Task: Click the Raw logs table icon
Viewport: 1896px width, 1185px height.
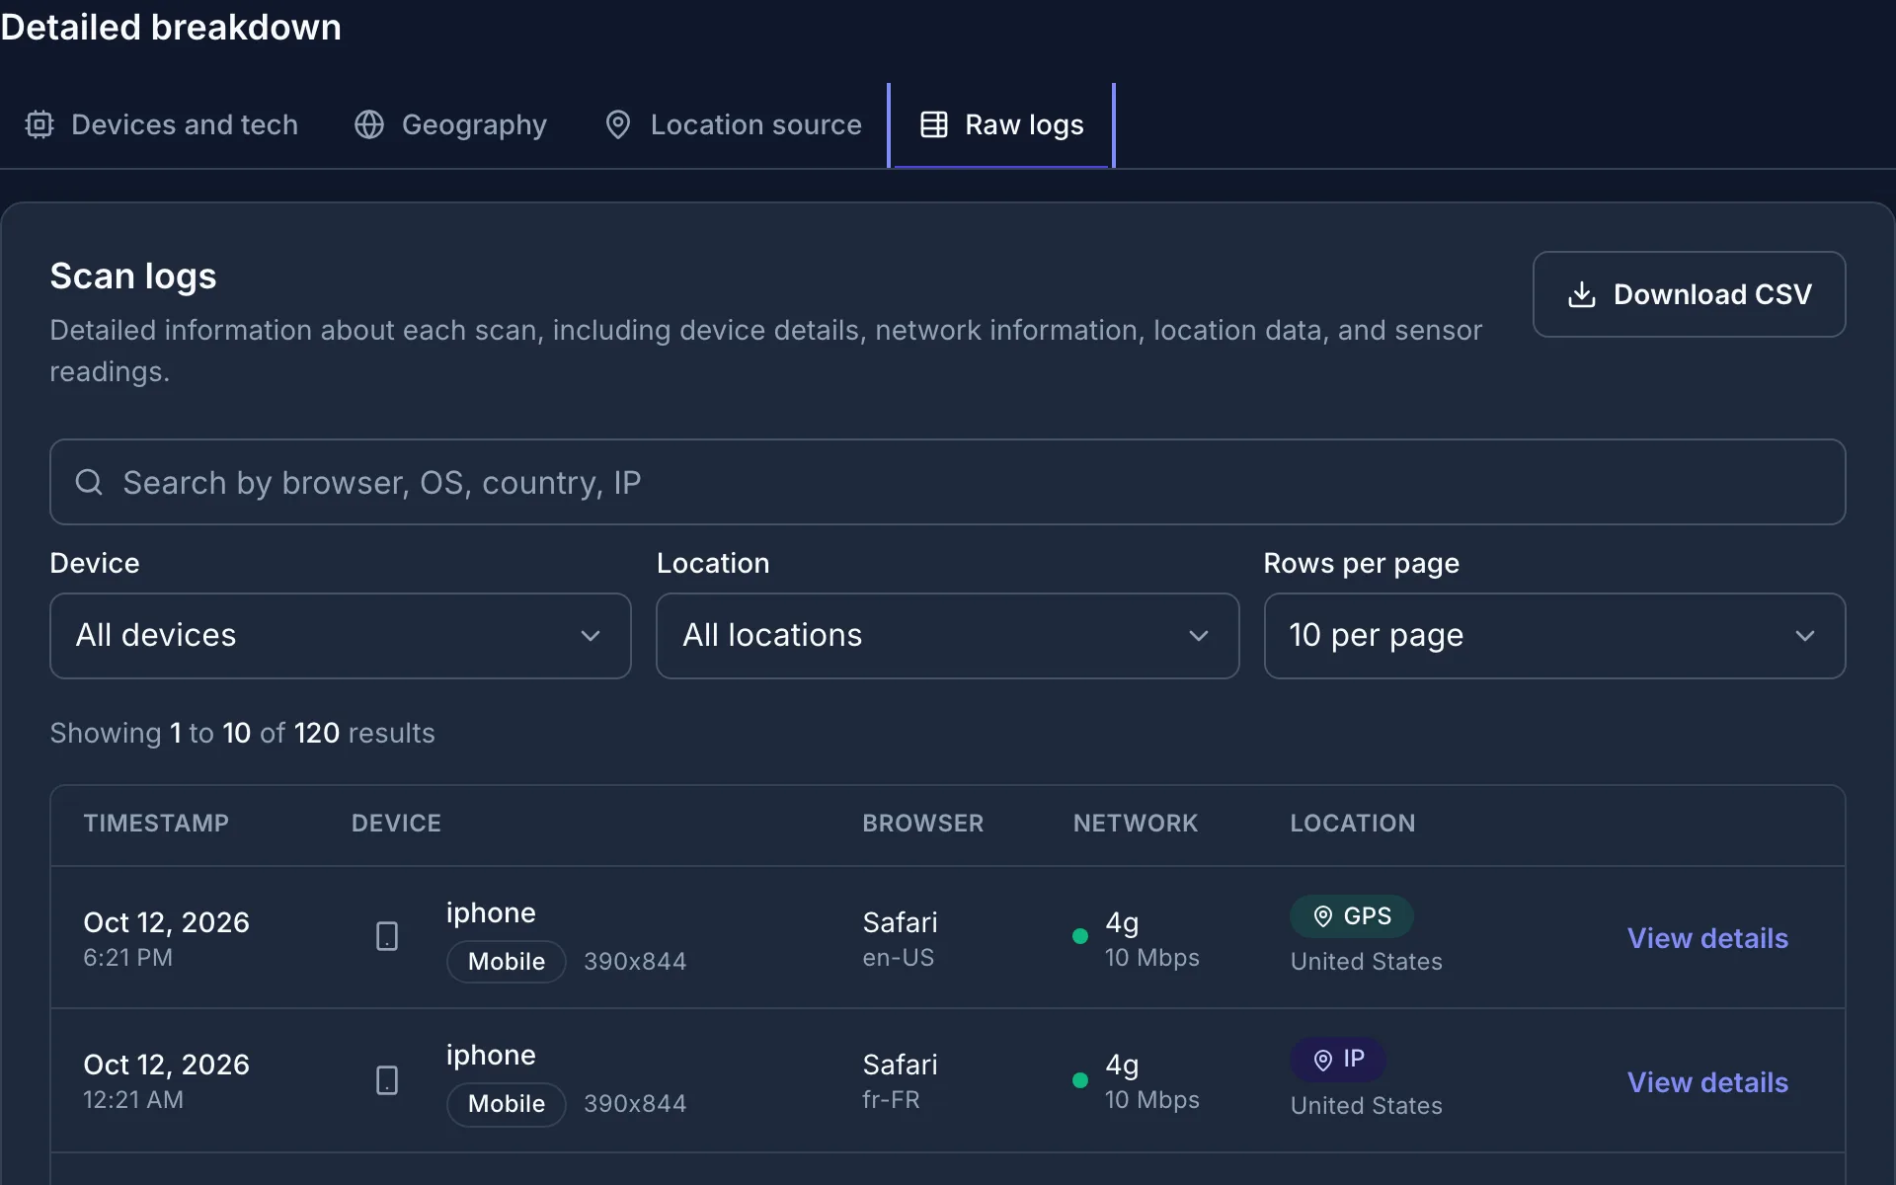Action: pyautogui.click(x=934, y=124)
